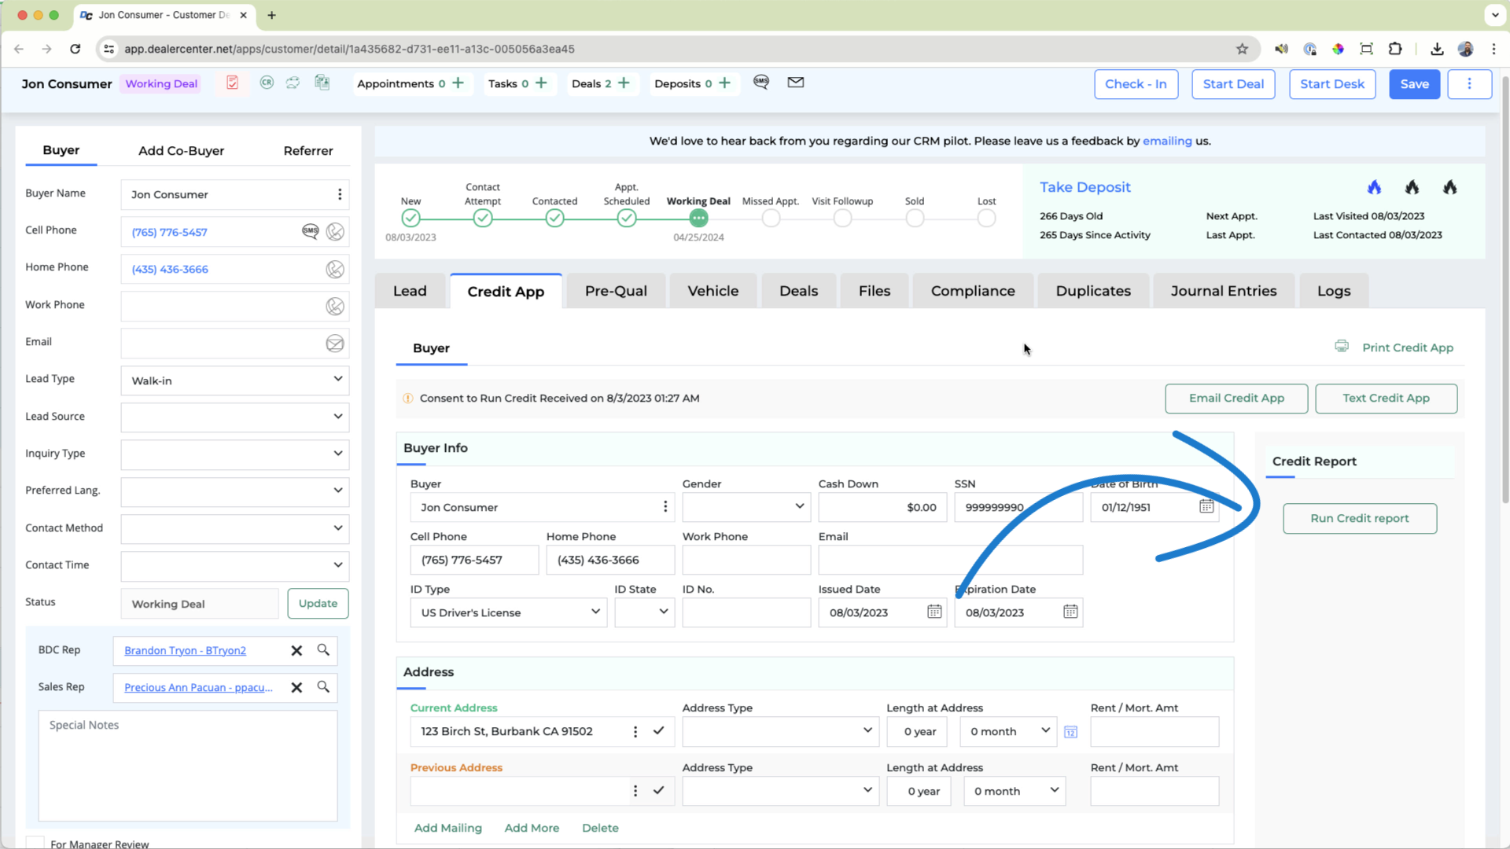
Task: Open Date of Birth calendar picker
Action: 1206,506
